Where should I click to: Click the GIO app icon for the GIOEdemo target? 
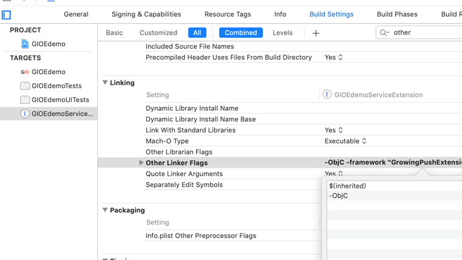[25, 72]
